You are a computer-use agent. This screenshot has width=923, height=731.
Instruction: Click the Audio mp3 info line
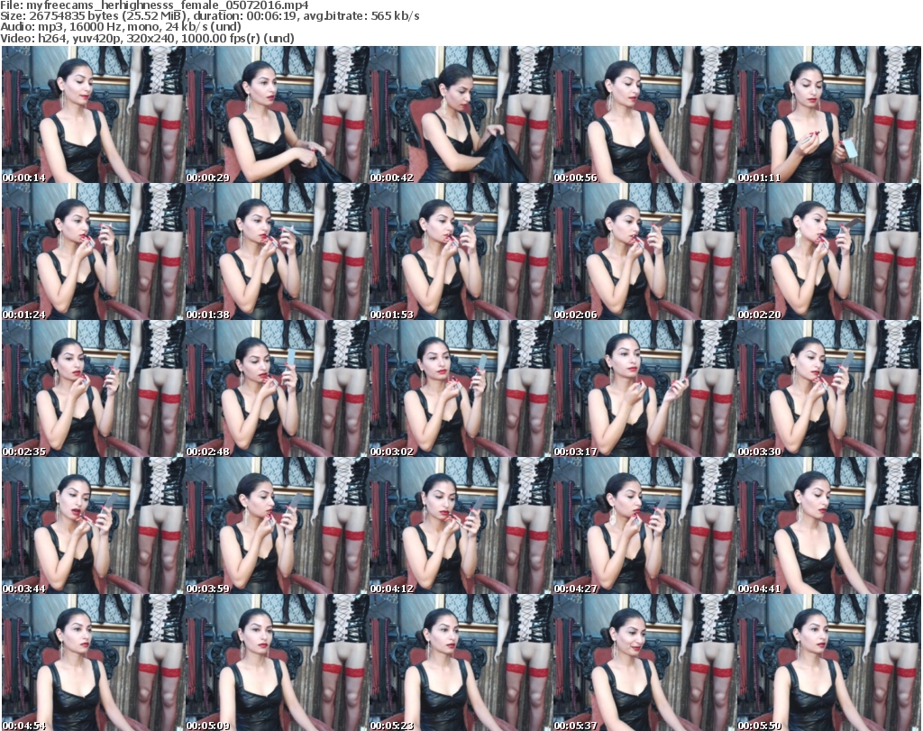click(121, 27)
